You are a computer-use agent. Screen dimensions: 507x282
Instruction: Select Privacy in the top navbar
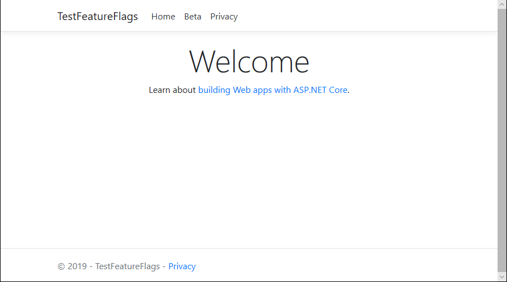[x=224, y=17]
